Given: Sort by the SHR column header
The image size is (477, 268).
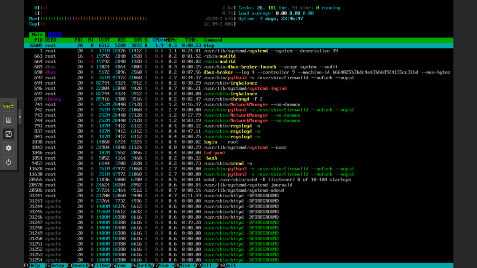Looking at the screenshot, I should (138, 40).
